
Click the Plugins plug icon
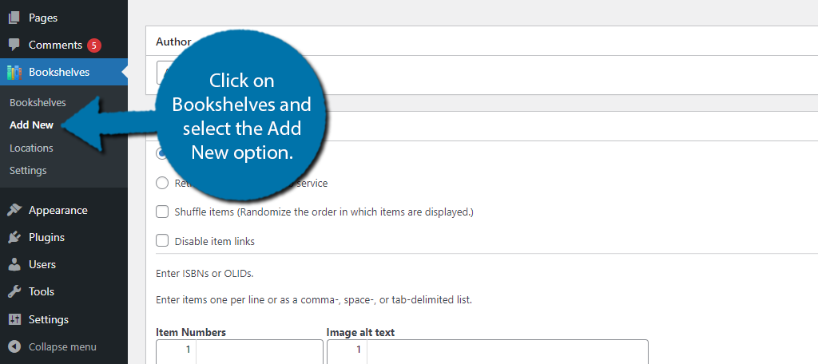pos(14,237)
